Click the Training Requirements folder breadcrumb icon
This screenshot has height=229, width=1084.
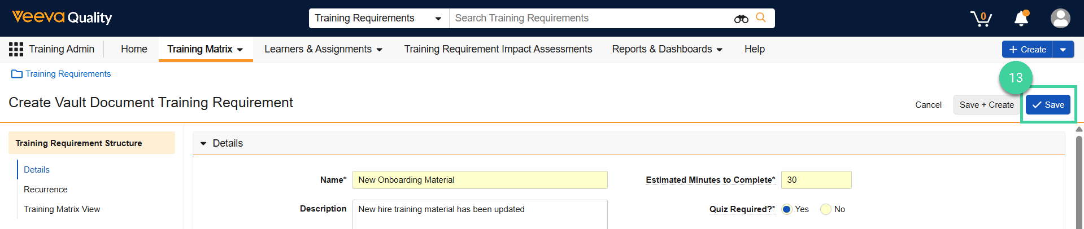17,74
